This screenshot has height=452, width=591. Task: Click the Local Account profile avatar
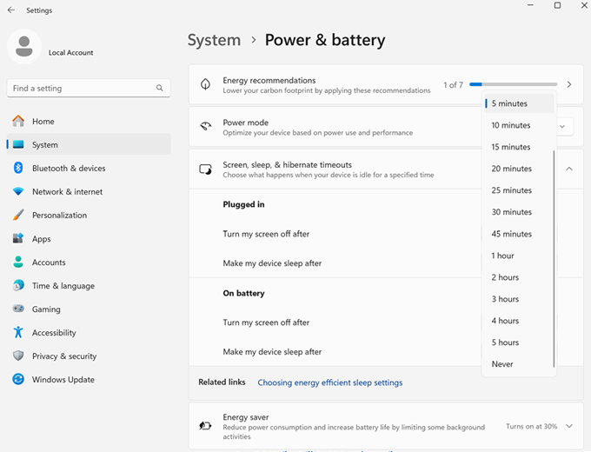point(24,47)
